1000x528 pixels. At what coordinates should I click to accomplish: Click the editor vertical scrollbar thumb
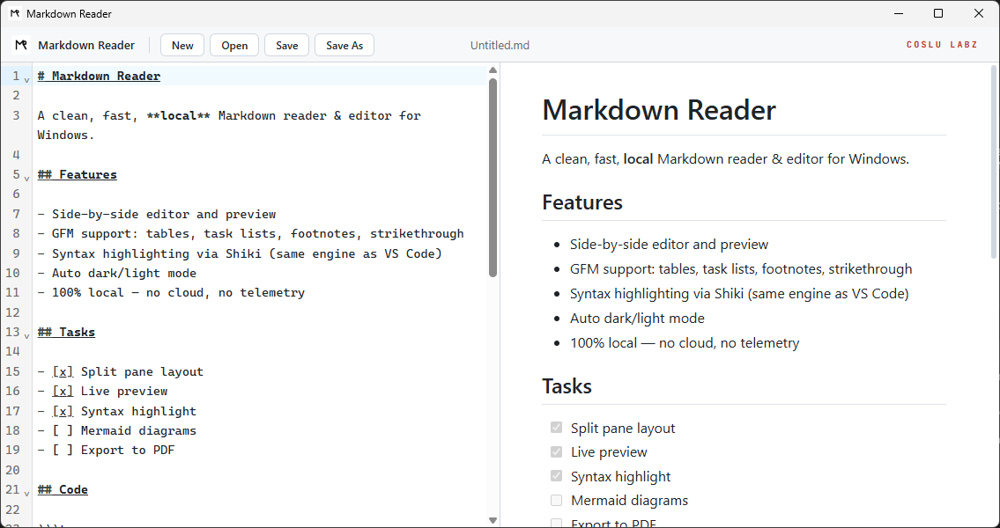click(x=493, y=177)
